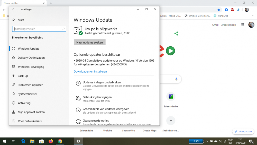This screenshot has height=145, width=257.
Task: Focus the 'Instelling zoeken' search field
Action: click(x=39, y=29)
